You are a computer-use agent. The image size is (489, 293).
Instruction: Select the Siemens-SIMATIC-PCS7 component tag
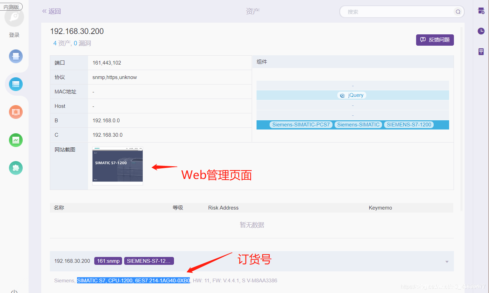point(301,125)
